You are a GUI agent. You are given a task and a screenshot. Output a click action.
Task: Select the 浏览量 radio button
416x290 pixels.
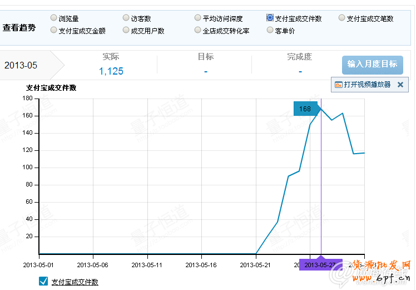pos(53,18)
